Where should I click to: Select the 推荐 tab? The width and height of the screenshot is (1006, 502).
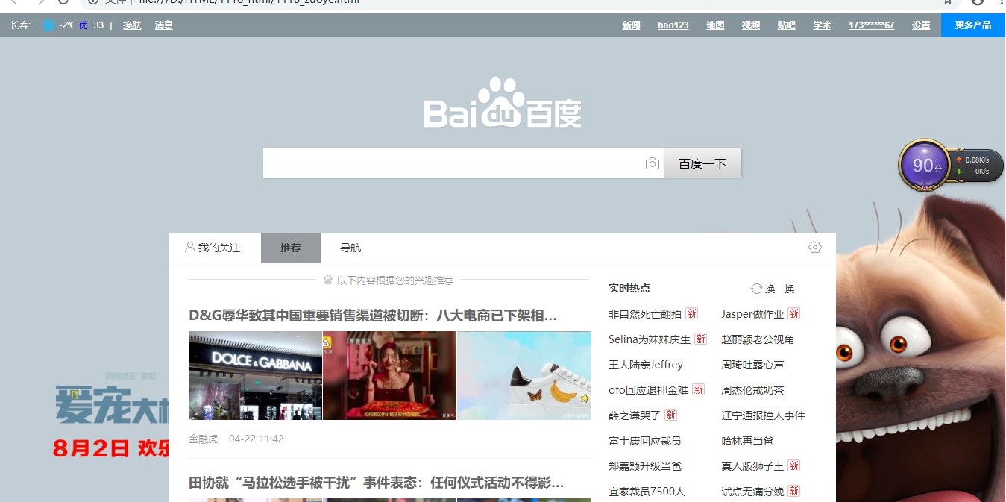pos(291,248)
